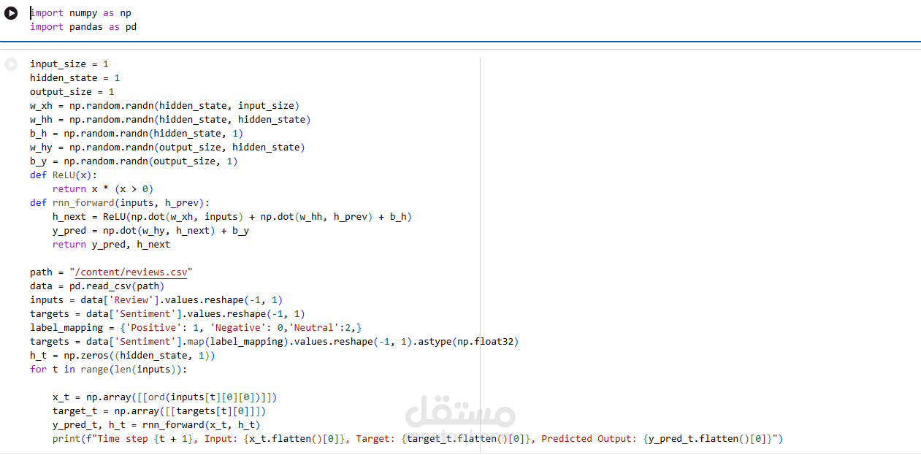Run the RNN code cell

click(11, 64)
